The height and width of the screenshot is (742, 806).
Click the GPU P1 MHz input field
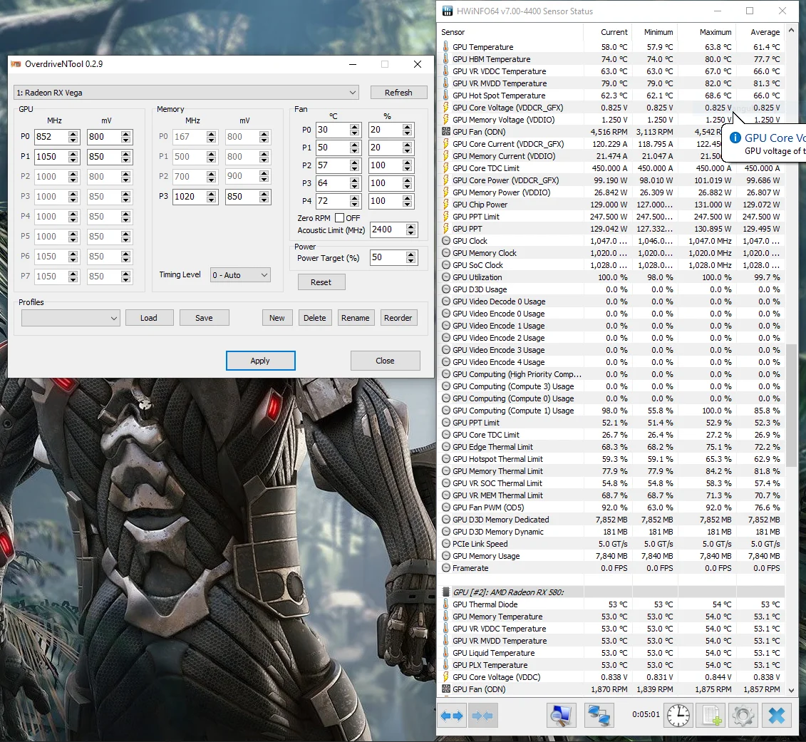pyautogui.click(x=51, y=157)
